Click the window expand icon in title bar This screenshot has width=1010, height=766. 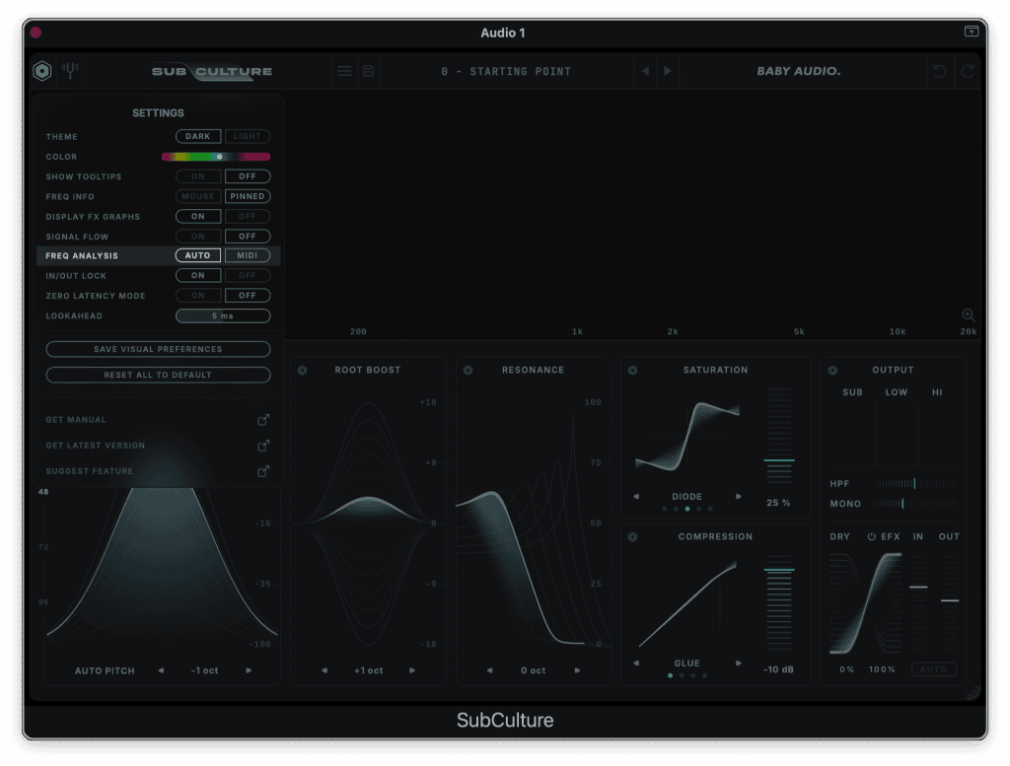972,32
